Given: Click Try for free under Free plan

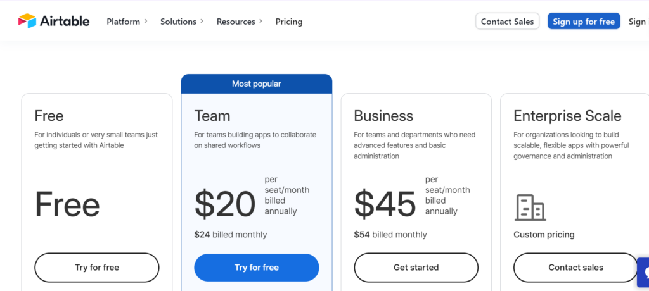Looking at the screenshot, I should coord(97,268).
